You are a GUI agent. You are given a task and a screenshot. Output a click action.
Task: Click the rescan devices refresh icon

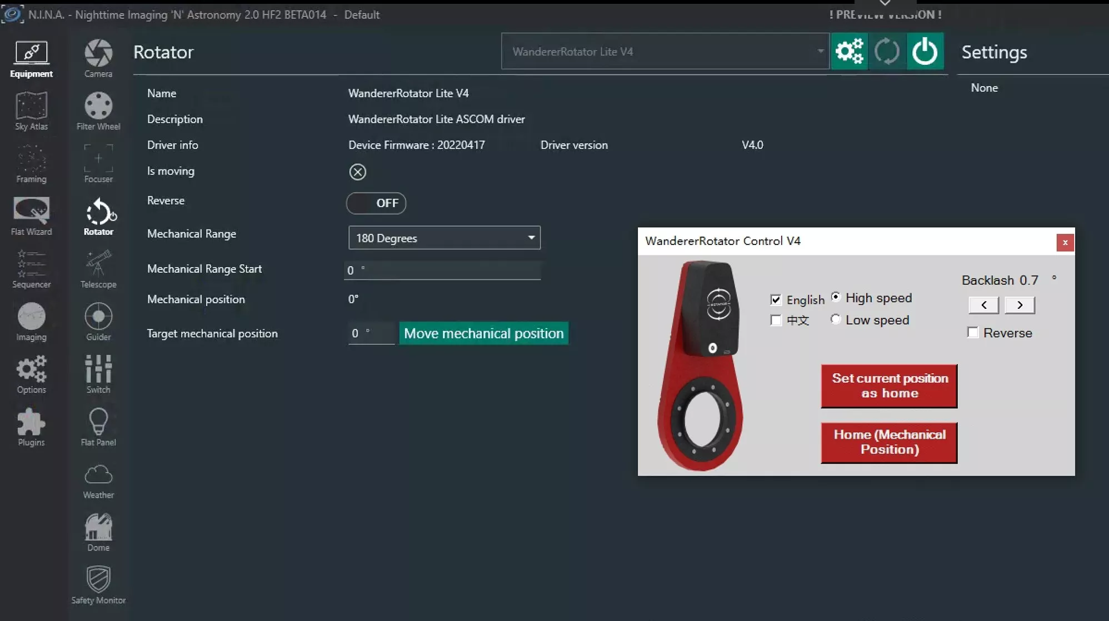[887, 52]
